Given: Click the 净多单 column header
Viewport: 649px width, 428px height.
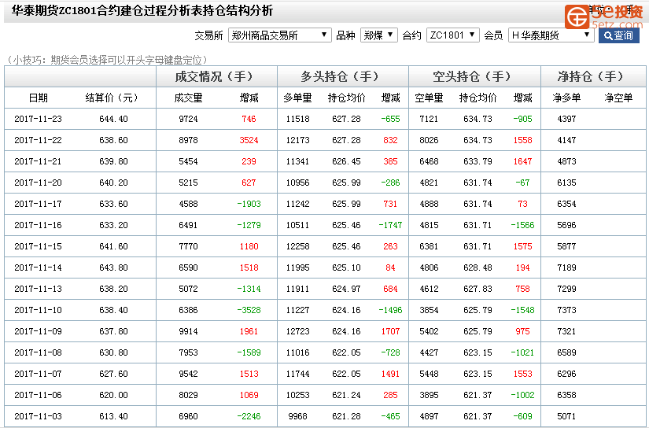Looking at the screenshot, I should tap(566, 98).
